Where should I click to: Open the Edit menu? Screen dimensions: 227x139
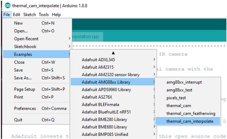click(16, 14)
